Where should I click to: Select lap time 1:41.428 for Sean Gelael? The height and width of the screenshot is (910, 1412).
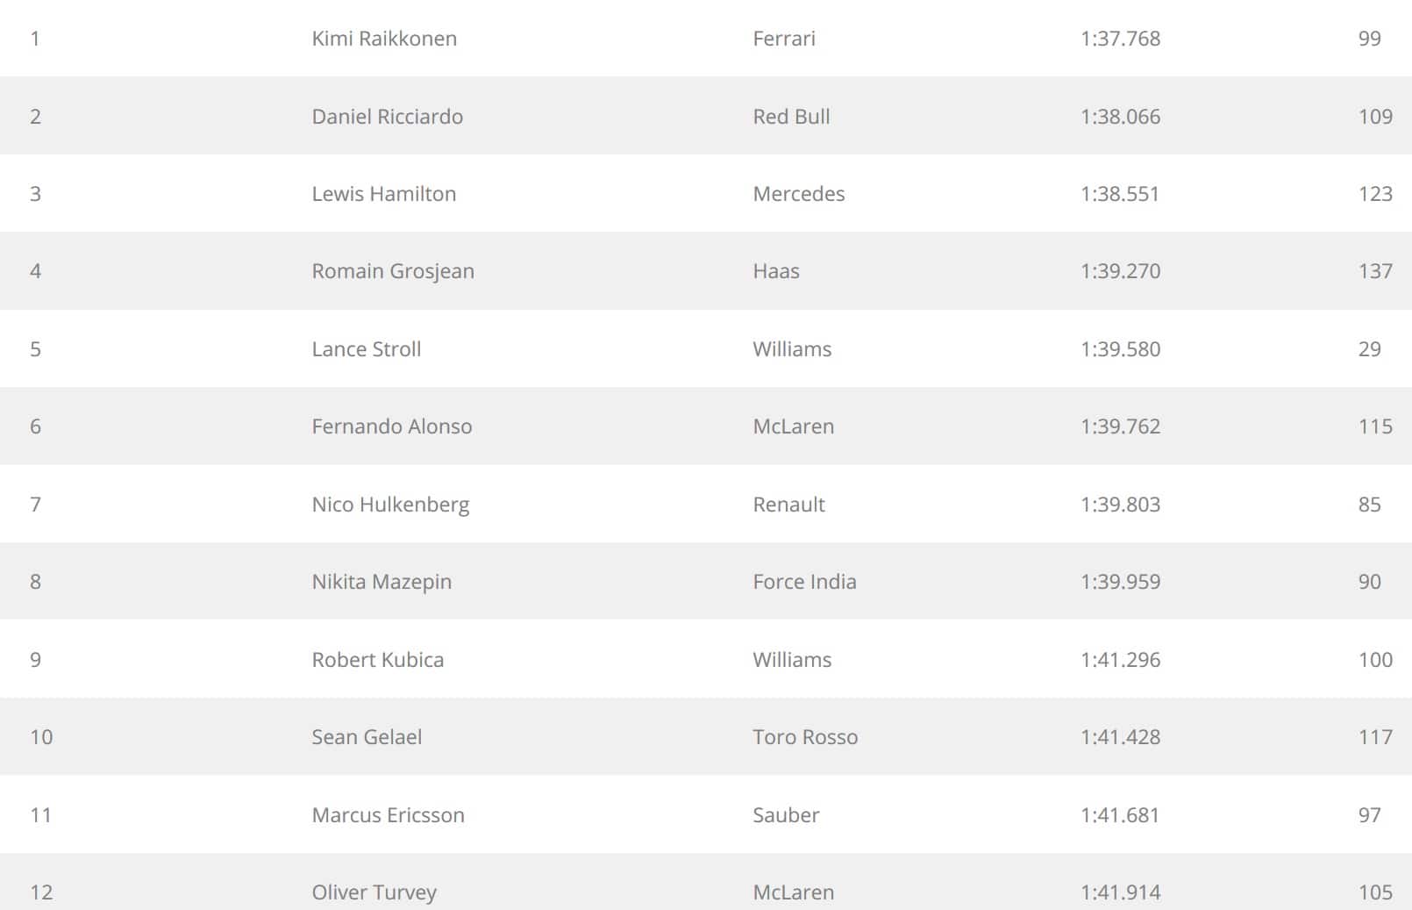(x=1120, y=737)
